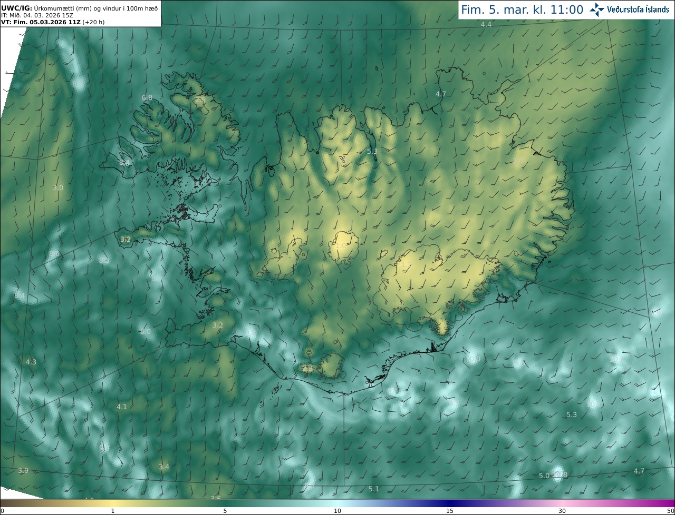Click the "8.0" value label on the map
675x515 pixels.
[x=146, y=331]
